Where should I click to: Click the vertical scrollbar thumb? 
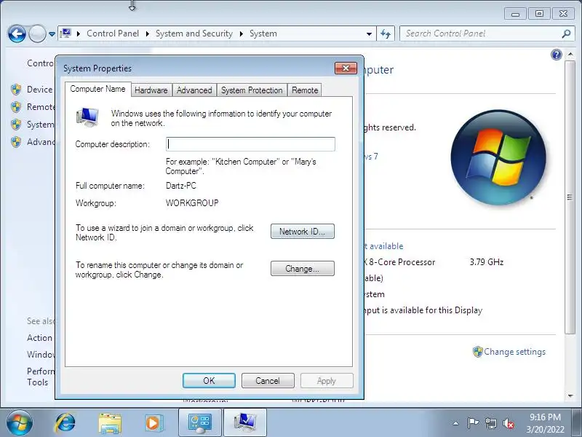click(570, 197)
